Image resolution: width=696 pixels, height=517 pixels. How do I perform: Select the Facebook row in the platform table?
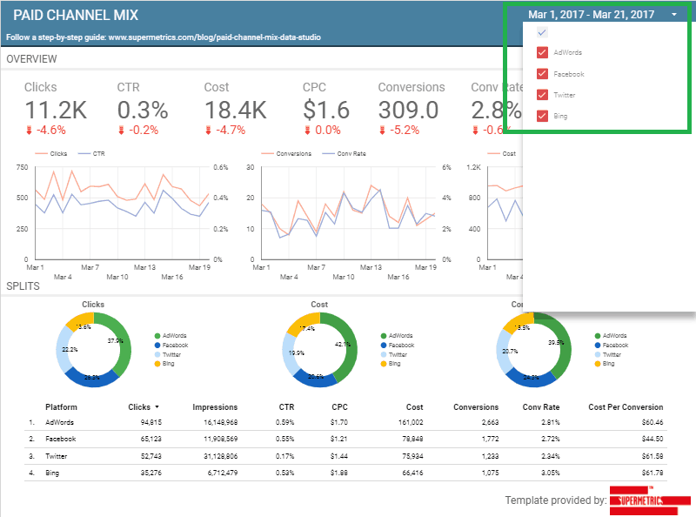[x=61, y=439]
